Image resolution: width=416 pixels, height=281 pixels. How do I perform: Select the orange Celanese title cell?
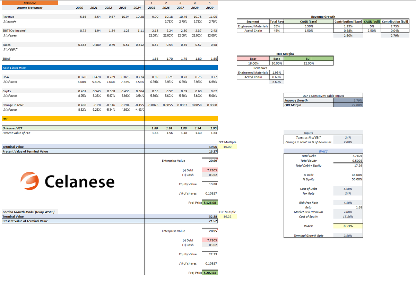[x=30, y=3]
